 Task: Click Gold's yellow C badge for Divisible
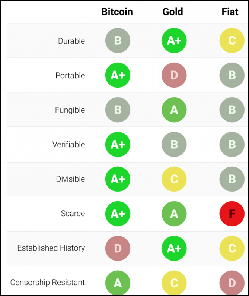click(174, 179)
